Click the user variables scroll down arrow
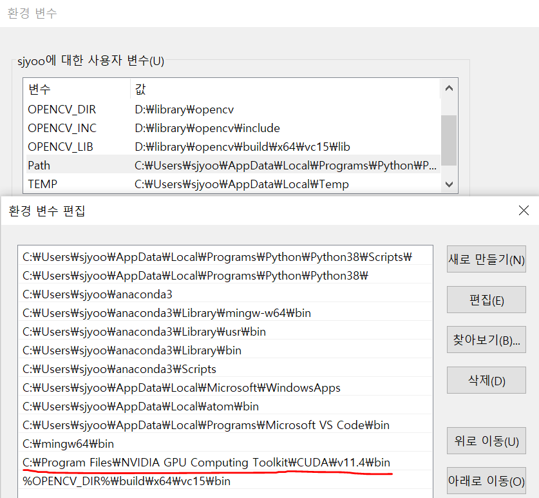Screen dimensions: 539x498 449,184
